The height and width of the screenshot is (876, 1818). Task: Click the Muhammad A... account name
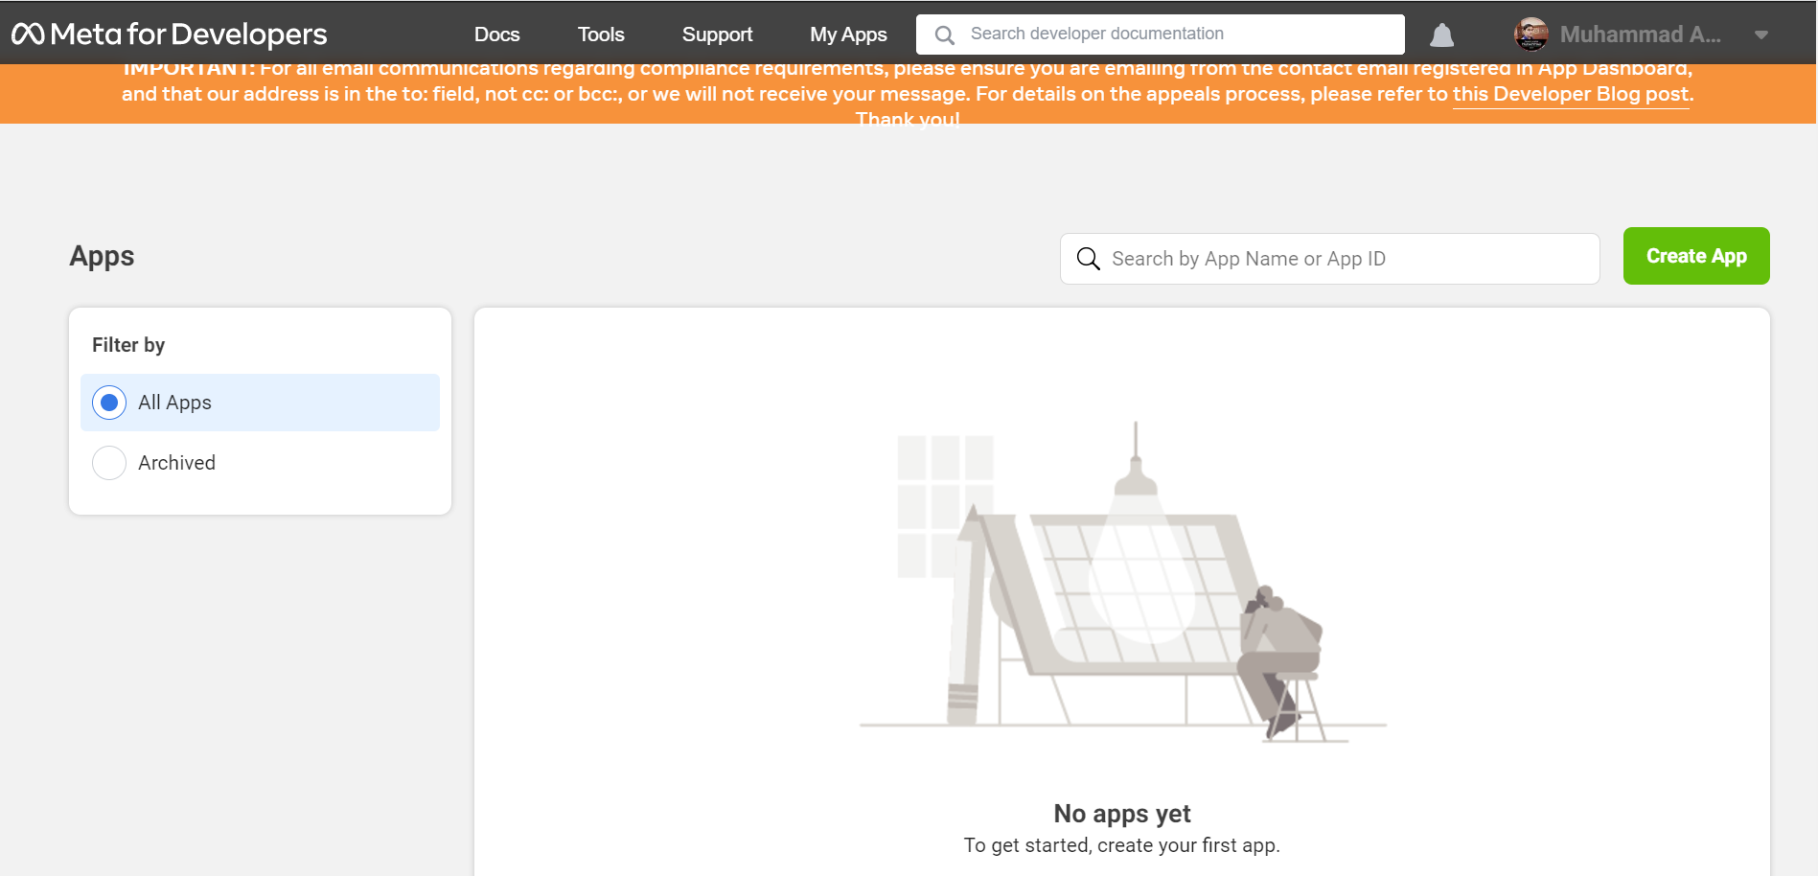(x=1640, y=35)
